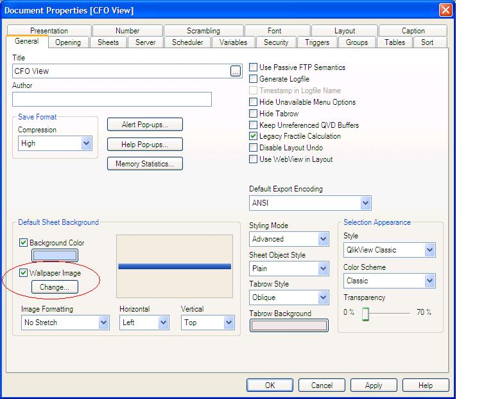Click the ellipsis button beside Title field

tap(236, 71)
